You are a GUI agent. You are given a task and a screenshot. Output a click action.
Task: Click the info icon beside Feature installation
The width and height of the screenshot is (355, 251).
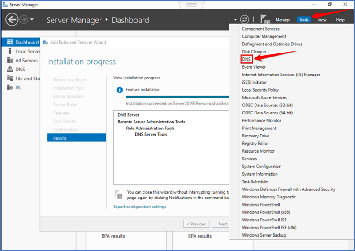click(x=120, y=90)
